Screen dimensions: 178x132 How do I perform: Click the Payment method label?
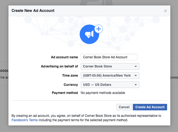65,93
